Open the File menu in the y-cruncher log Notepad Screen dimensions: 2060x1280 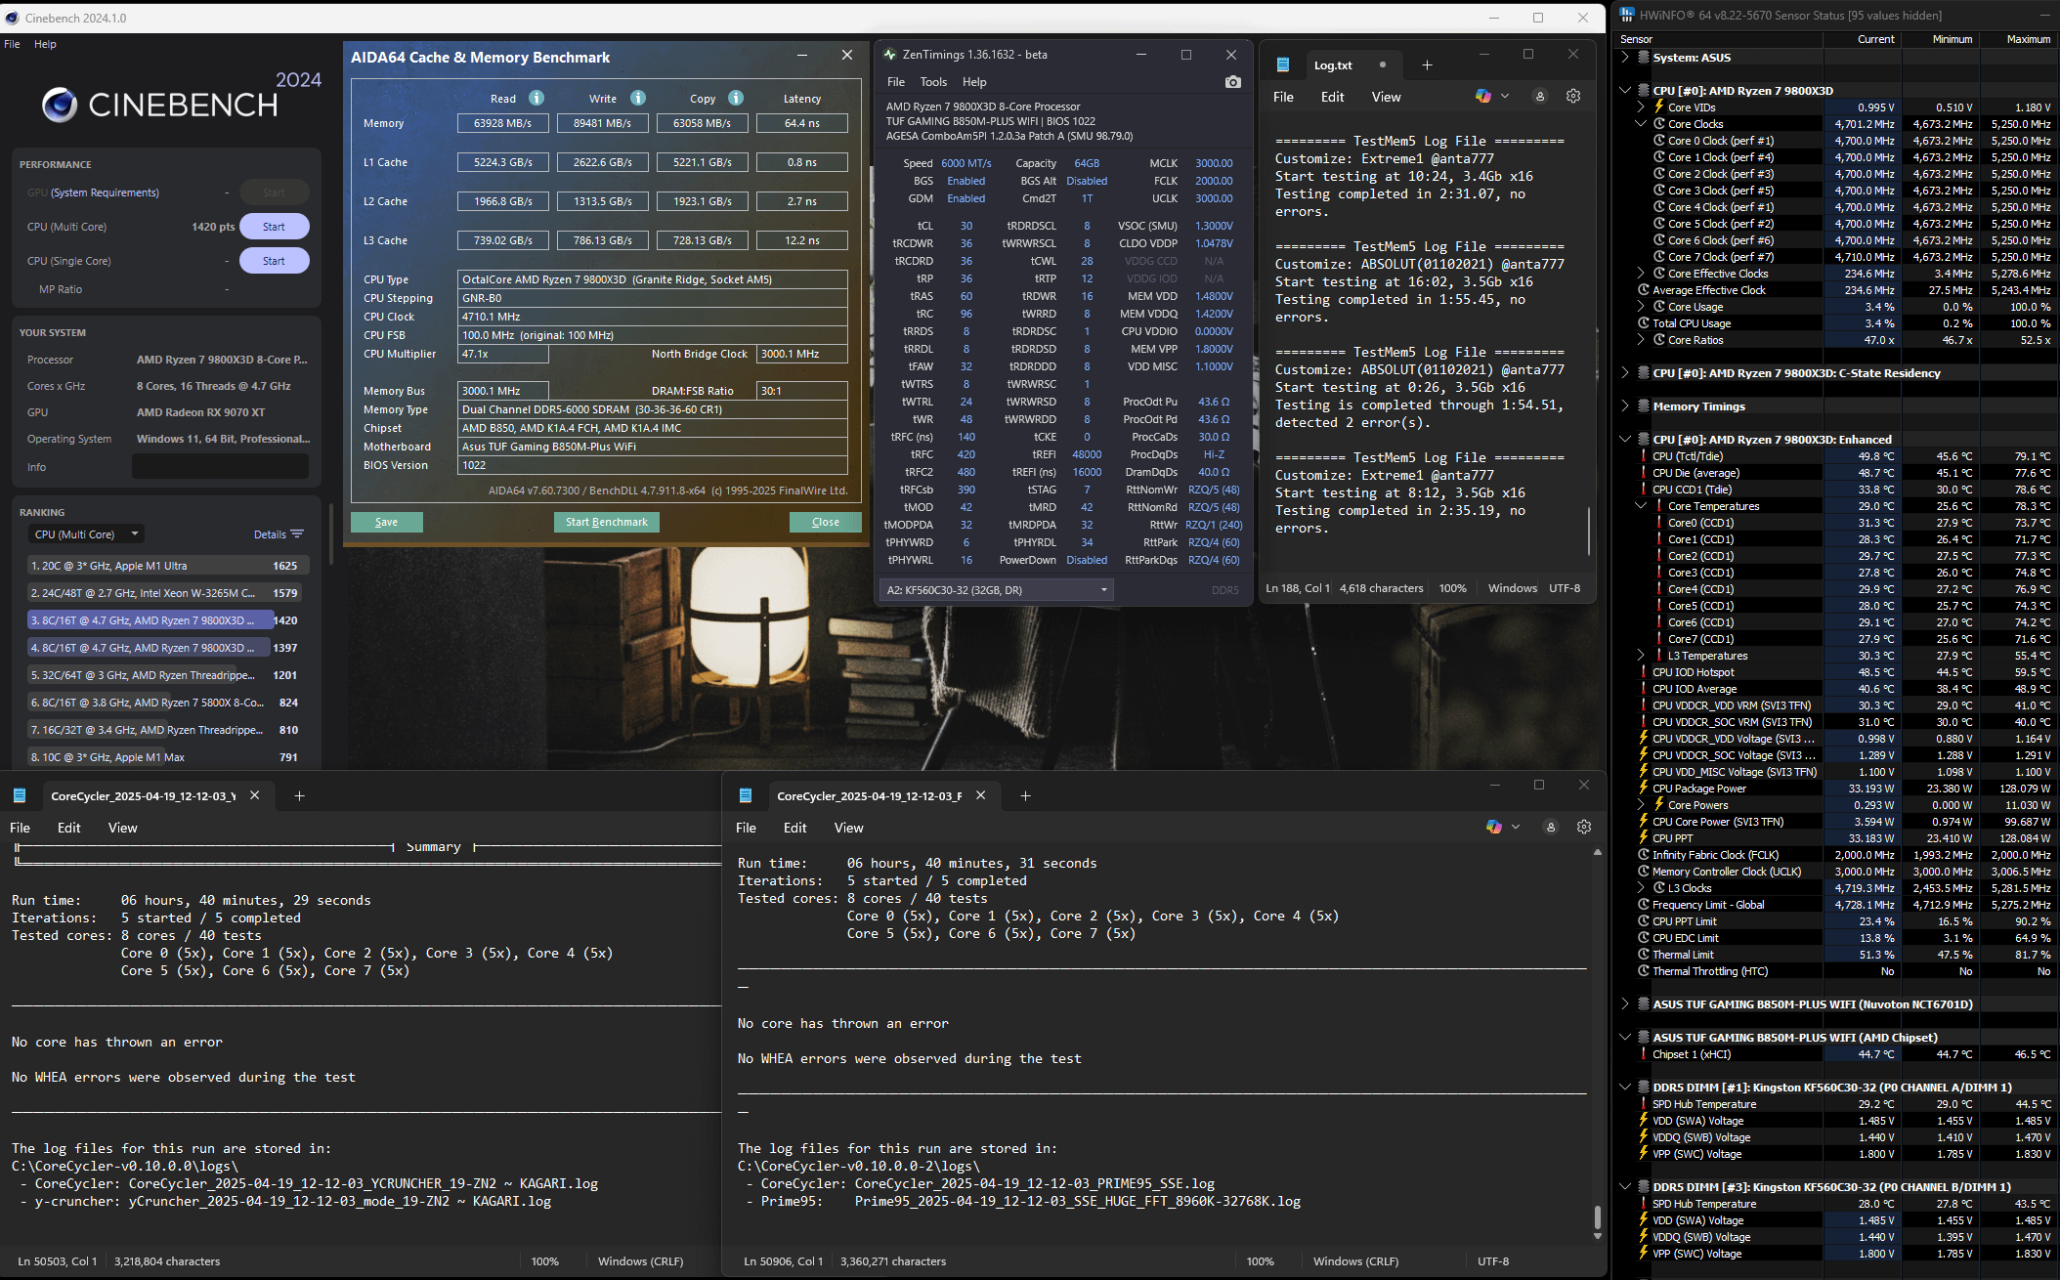click(20, 828)
